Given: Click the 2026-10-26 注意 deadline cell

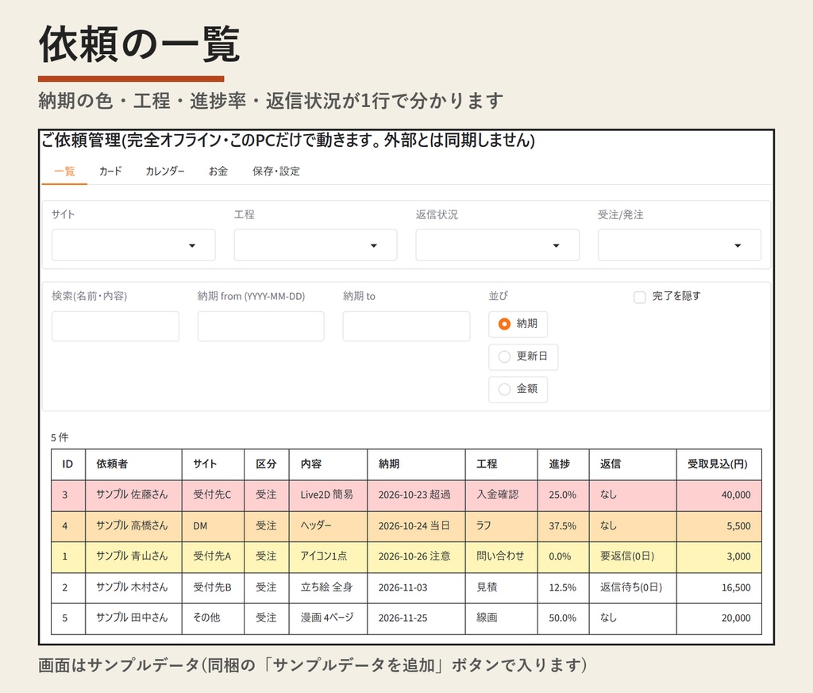Looking at the screenshot, I should coord(416,556).
